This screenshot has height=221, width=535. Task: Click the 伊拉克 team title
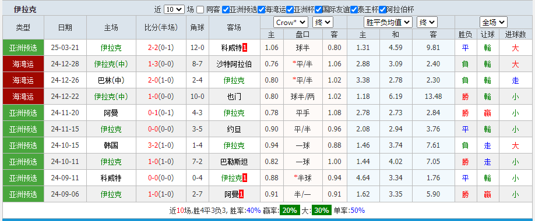pos(25,9)
